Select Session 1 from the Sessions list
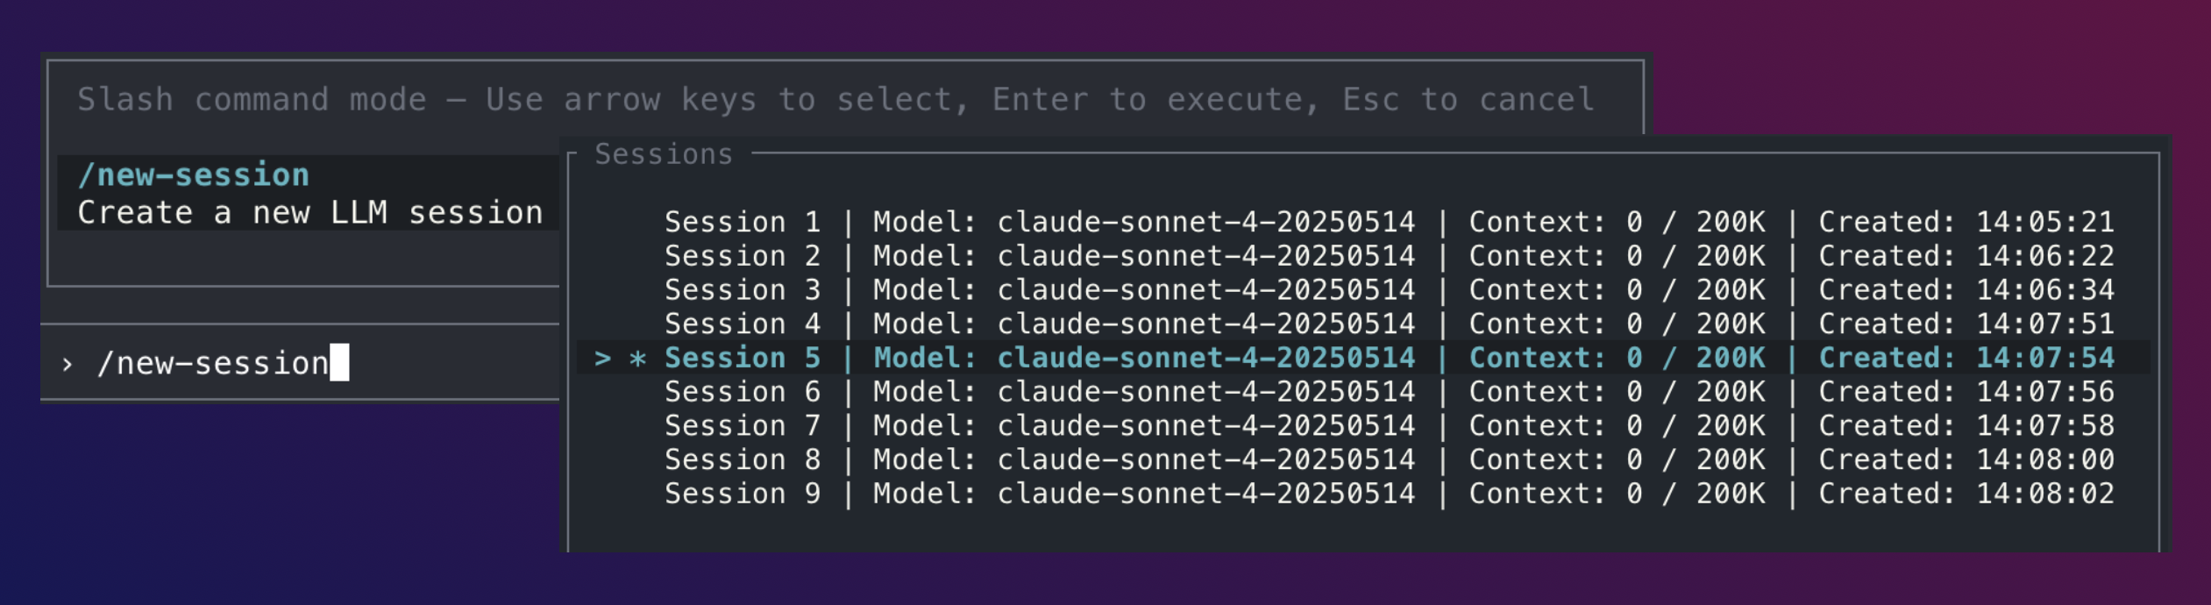 (743, 222)
